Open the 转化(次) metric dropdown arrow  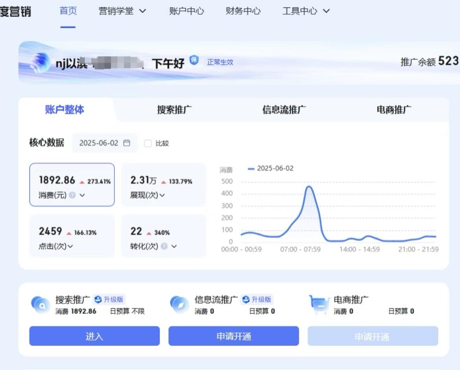tap(174, 246)
